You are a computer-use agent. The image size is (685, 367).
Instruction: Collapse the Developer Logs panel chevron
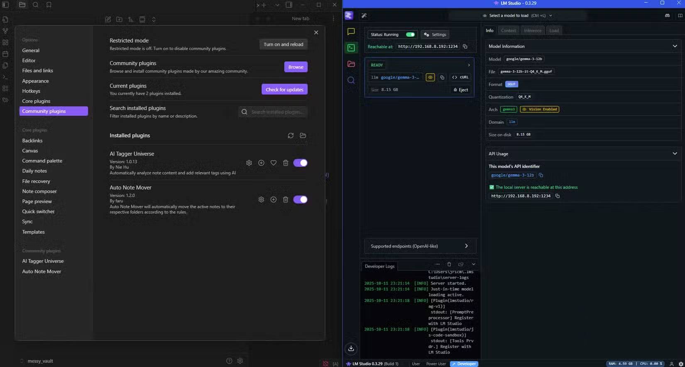[x=473, y=264]
